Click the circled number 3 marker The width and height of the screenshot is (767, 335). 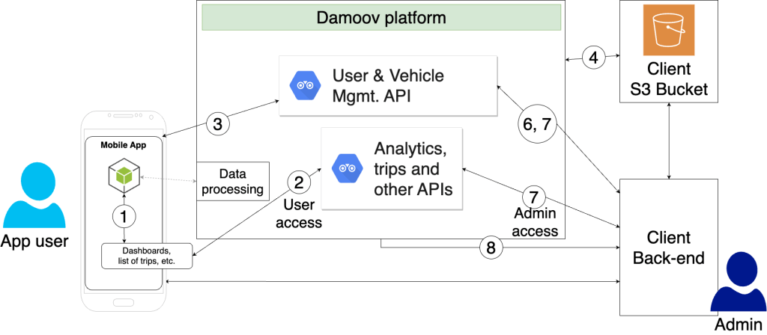click(x=217, y=124)
